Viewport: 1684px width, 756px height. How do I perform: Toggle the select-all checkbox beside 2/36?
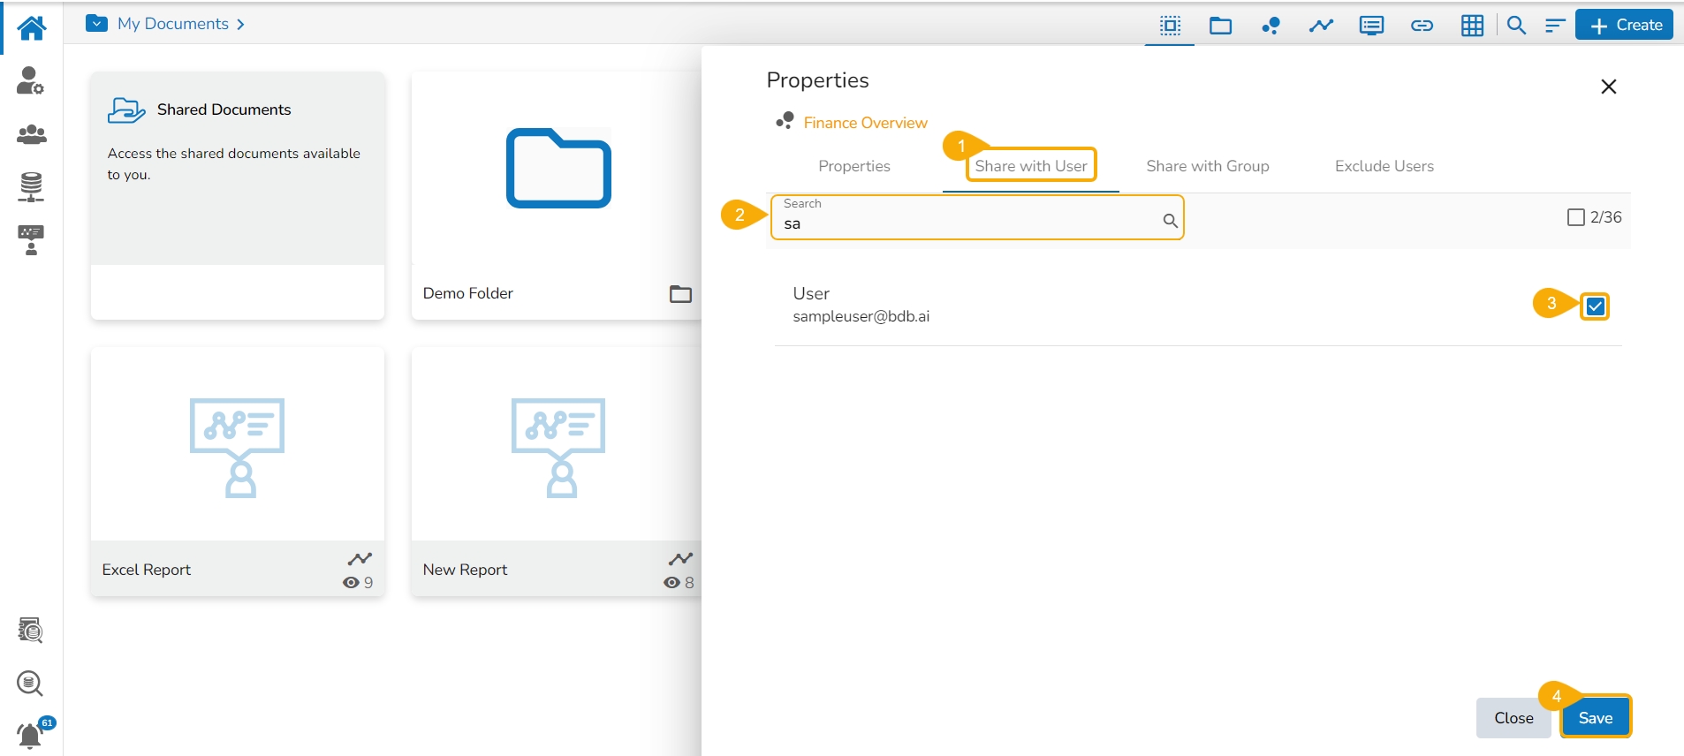coord(1575,217)
